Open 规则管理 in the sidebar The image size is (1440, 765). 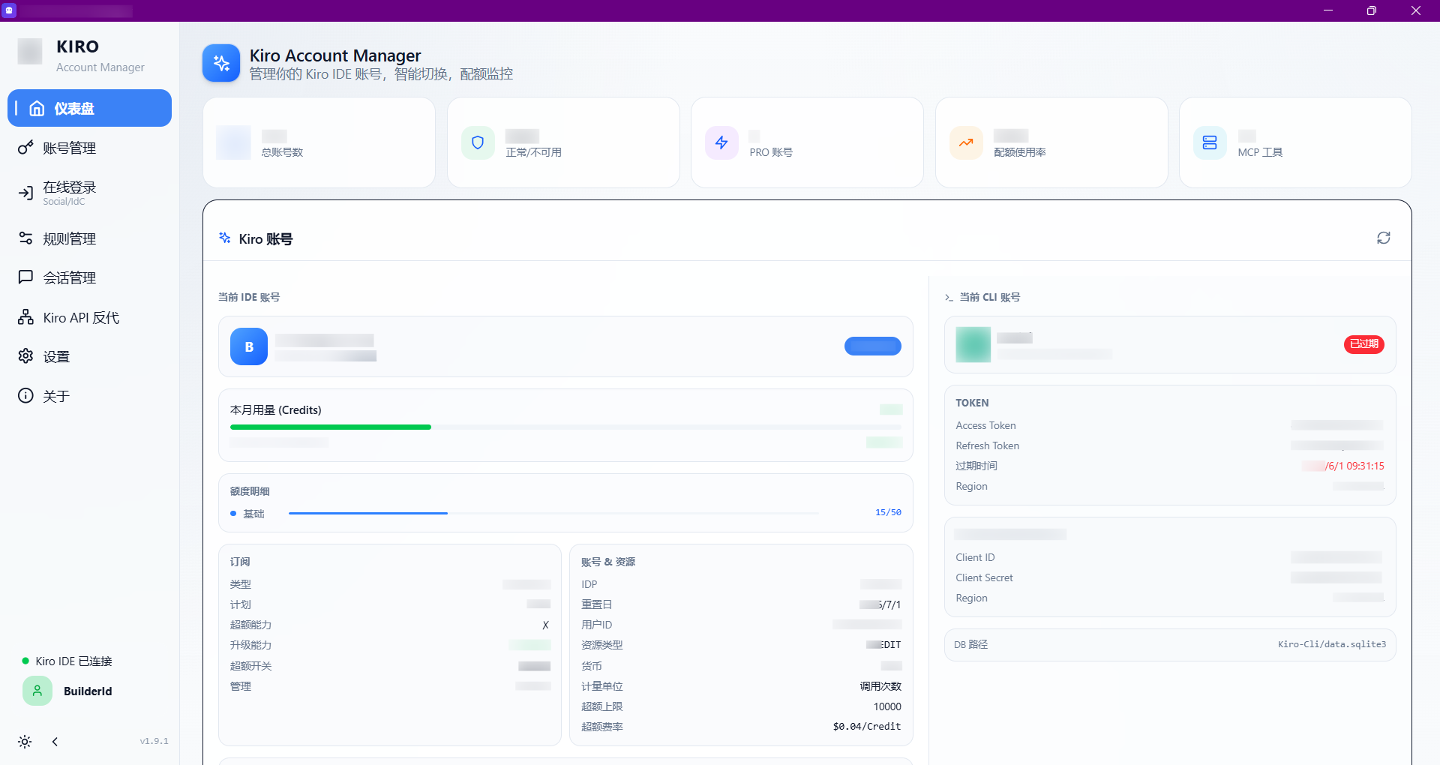point(89,238)
